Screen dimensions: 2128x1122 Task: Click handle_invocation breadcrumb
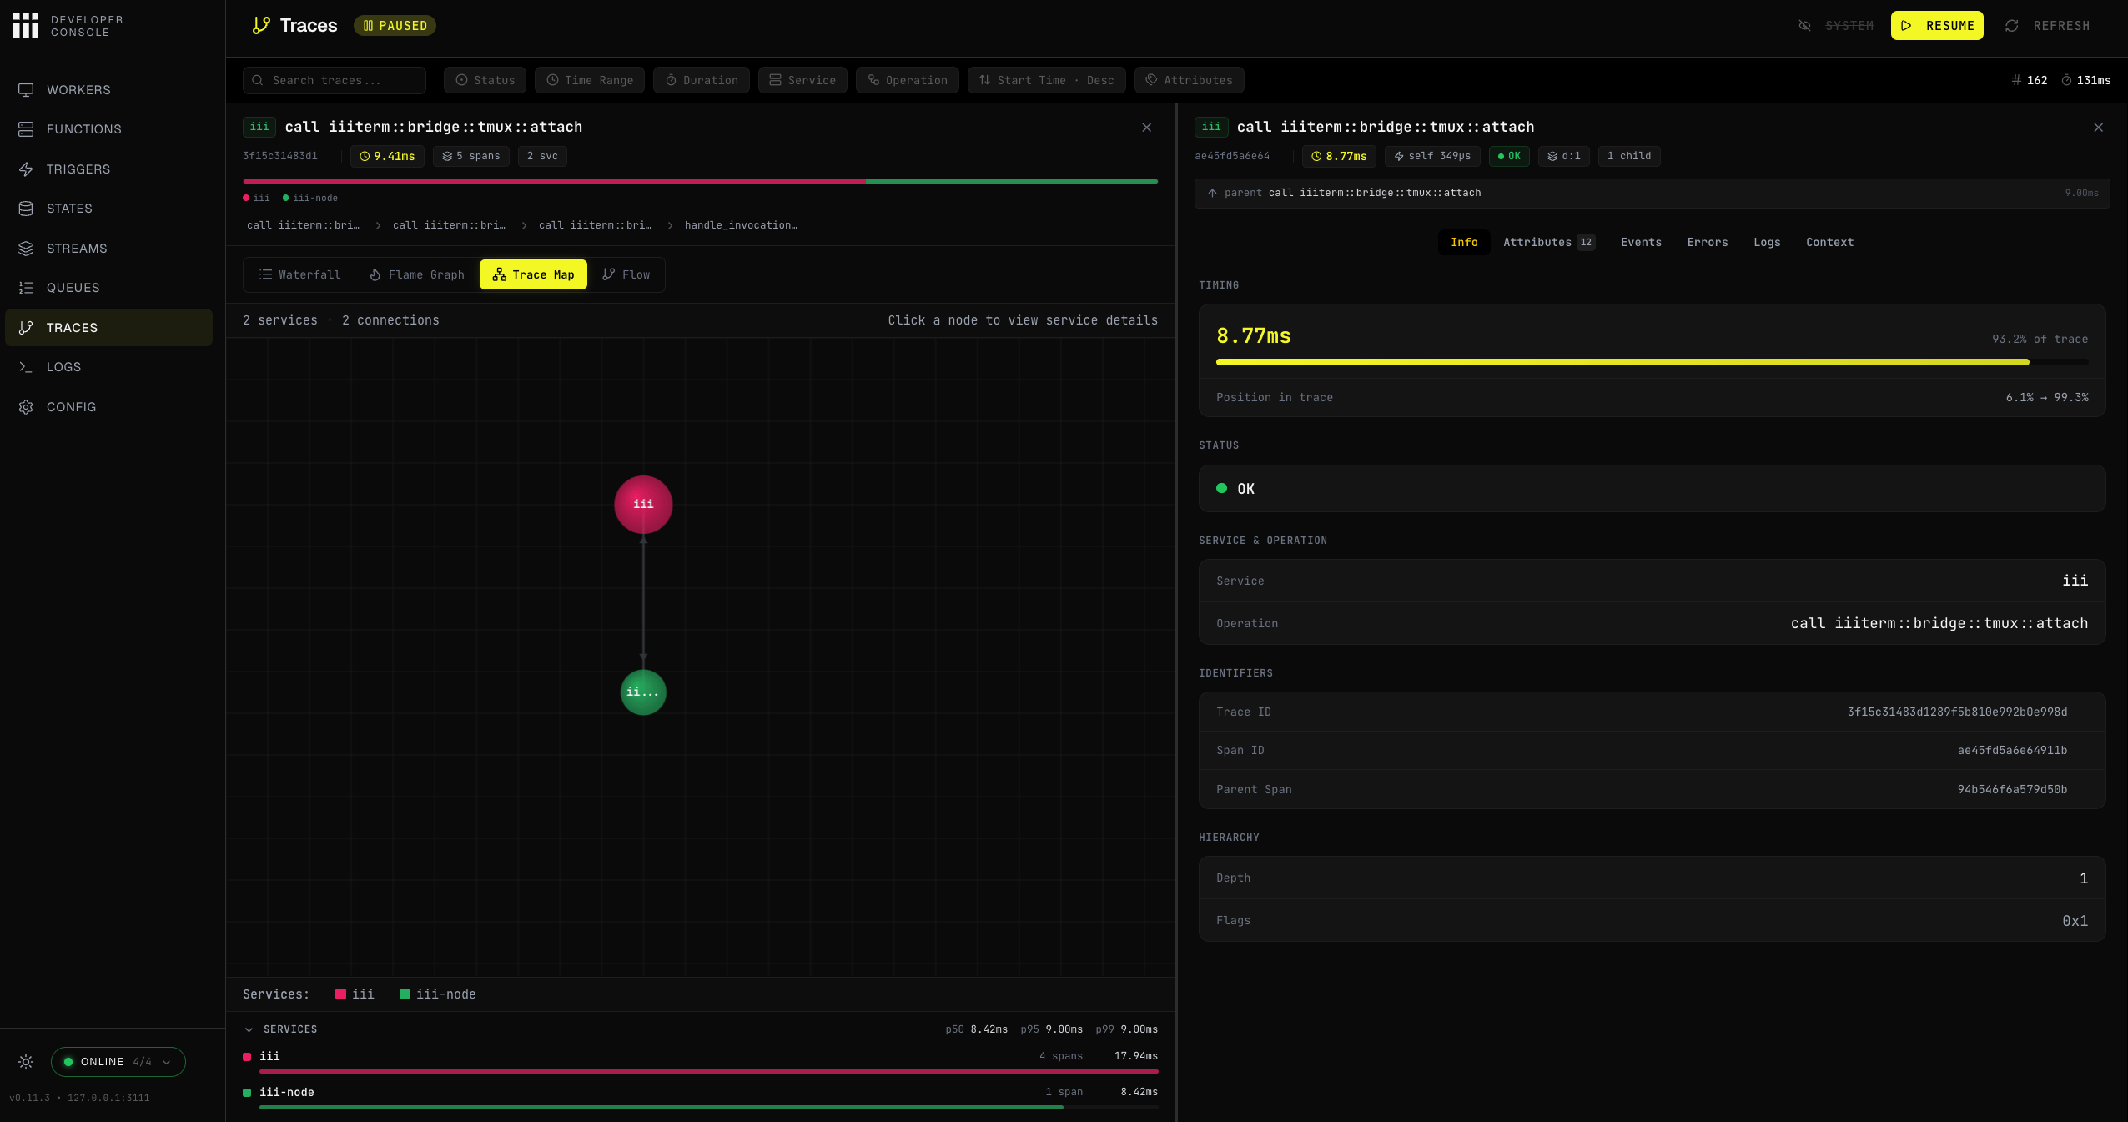pyautogui.click(x=741, y=225)
